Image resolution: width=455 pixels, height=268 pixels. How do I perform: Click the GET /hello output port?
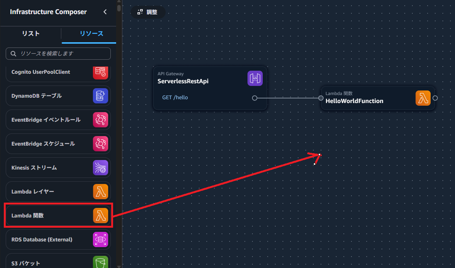[255, 98]
